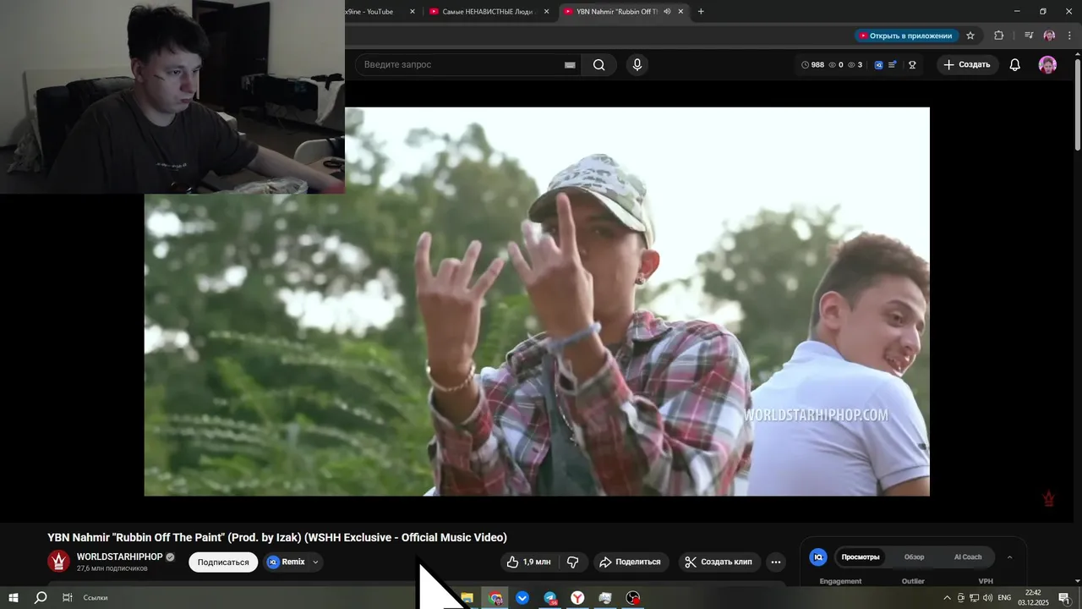Open the YouTube account avatar menu
This screenshot has width=1082, height=609.
coord(1047,65)
